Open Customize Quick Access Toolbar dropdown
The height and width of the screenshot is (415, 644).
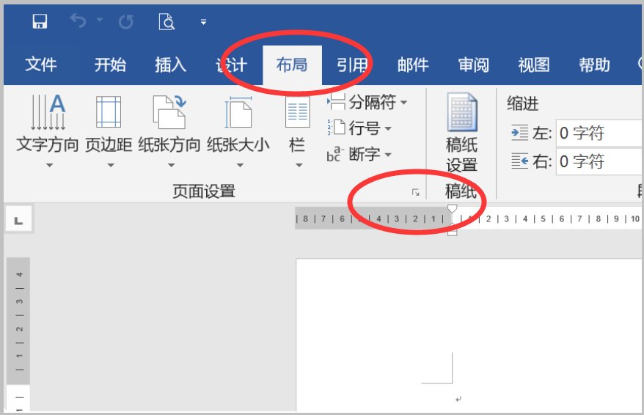pos(203,22)
